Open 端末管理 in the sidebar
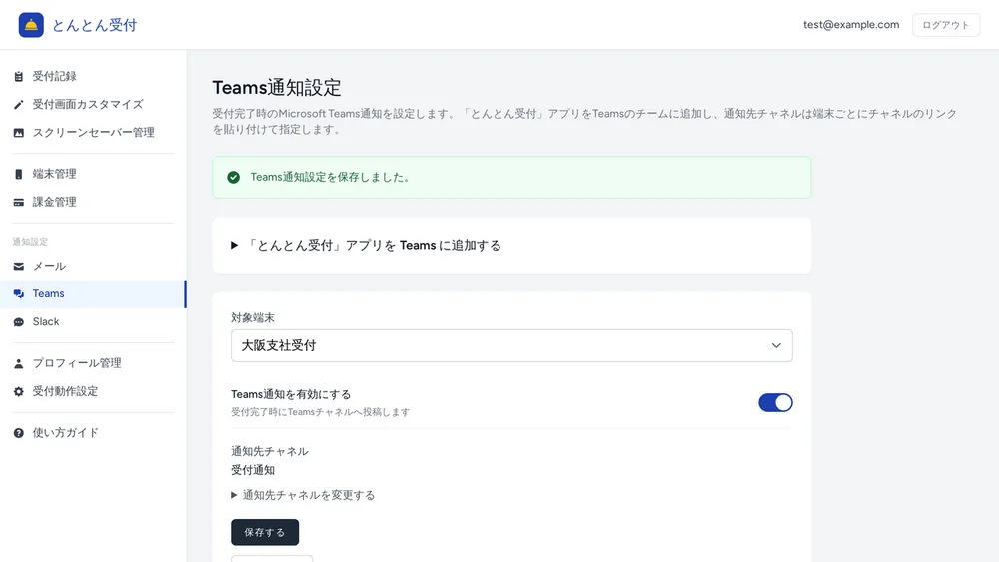 click(93, 174)
